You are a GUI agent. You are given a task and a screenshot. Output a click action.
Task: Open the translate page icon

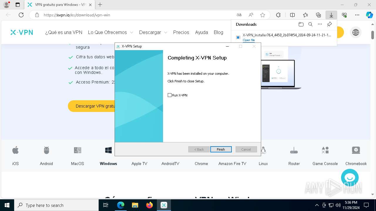239,15
